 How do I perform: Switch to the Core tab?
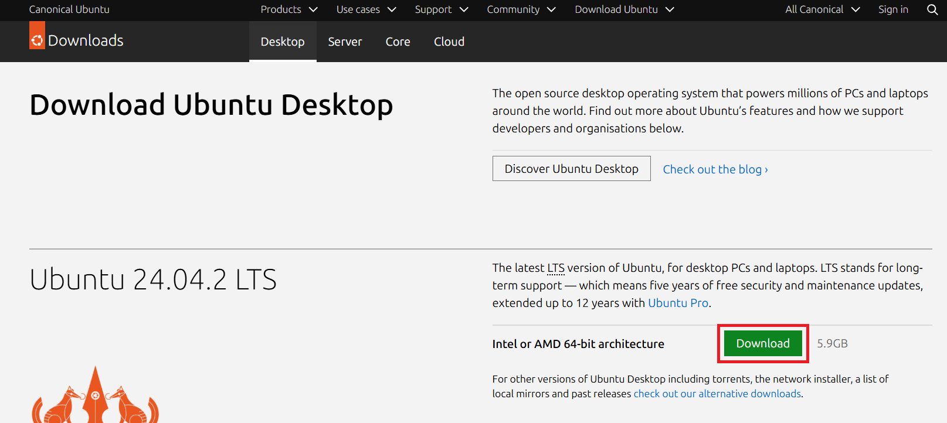click(398, 42)
